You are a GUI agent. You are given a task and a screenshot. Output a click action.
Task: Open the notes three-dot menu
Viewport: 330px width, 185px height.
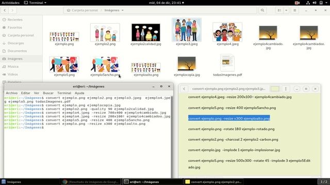coord(286,89)
